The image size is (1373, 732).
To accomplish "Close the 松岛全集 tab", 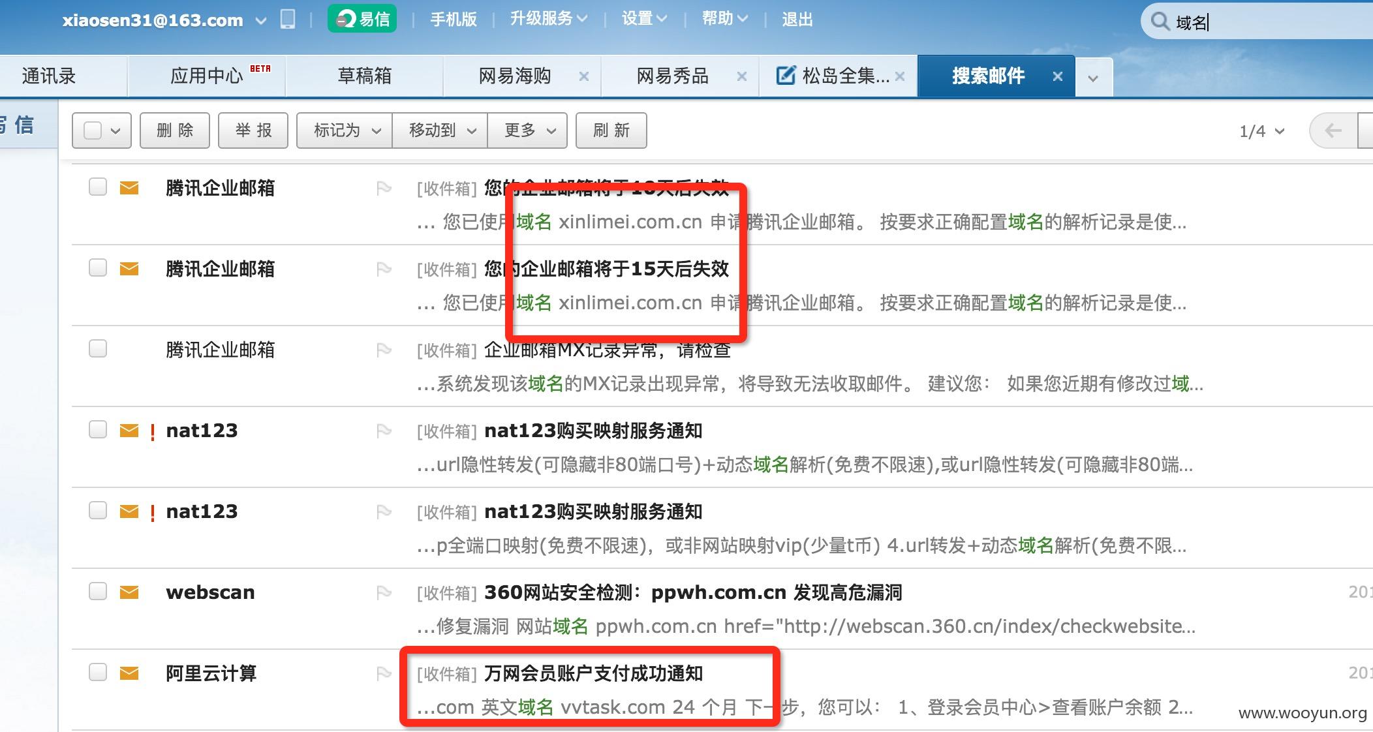I will pos(900,76).
